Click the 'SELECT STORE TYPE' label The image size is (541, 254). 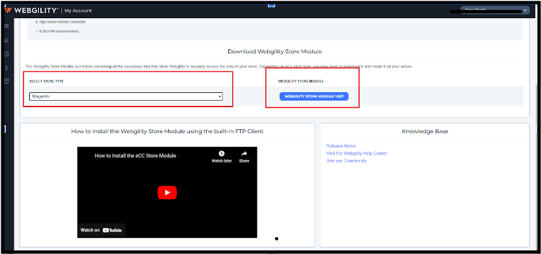[47, 81]
